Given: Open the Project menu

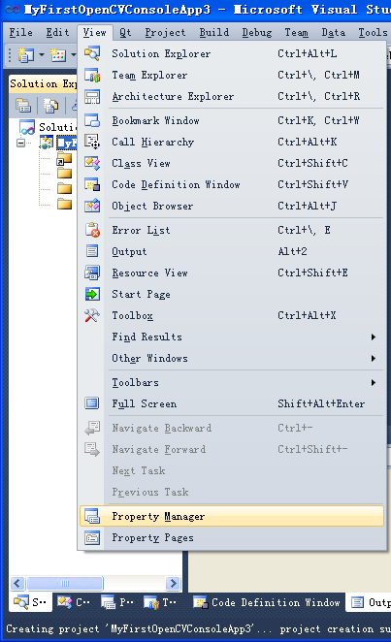Looking at the screenshot, I should pos(165,32).
